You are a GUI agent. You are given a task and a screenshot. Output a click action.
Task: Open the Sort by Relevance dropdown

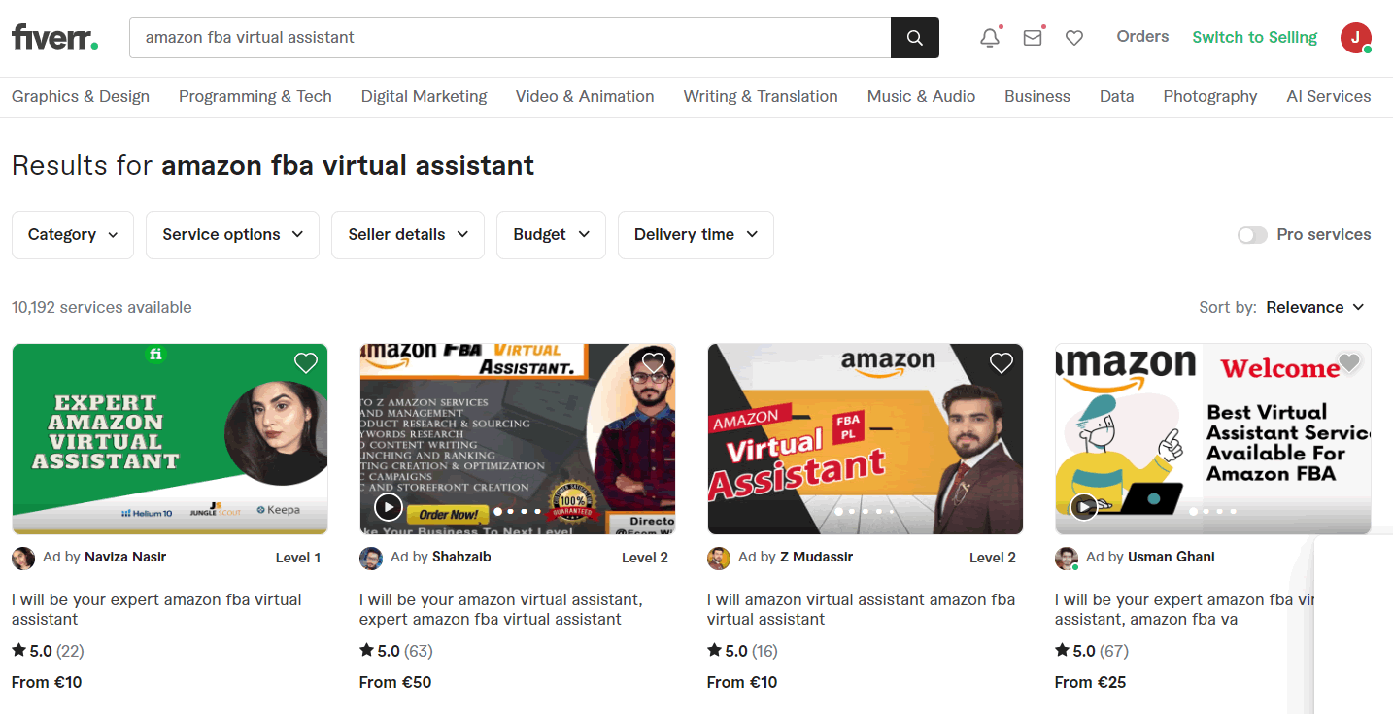(x=1315, y=307)
